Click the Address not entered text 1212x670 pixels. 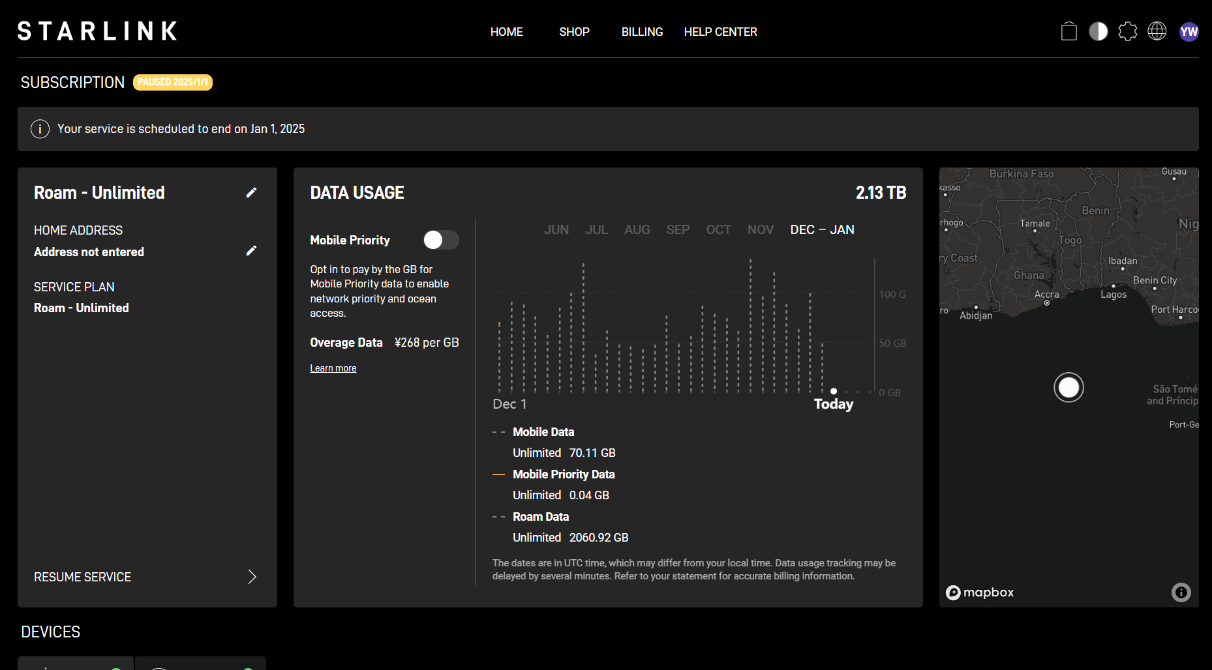(x=89, y=252)
